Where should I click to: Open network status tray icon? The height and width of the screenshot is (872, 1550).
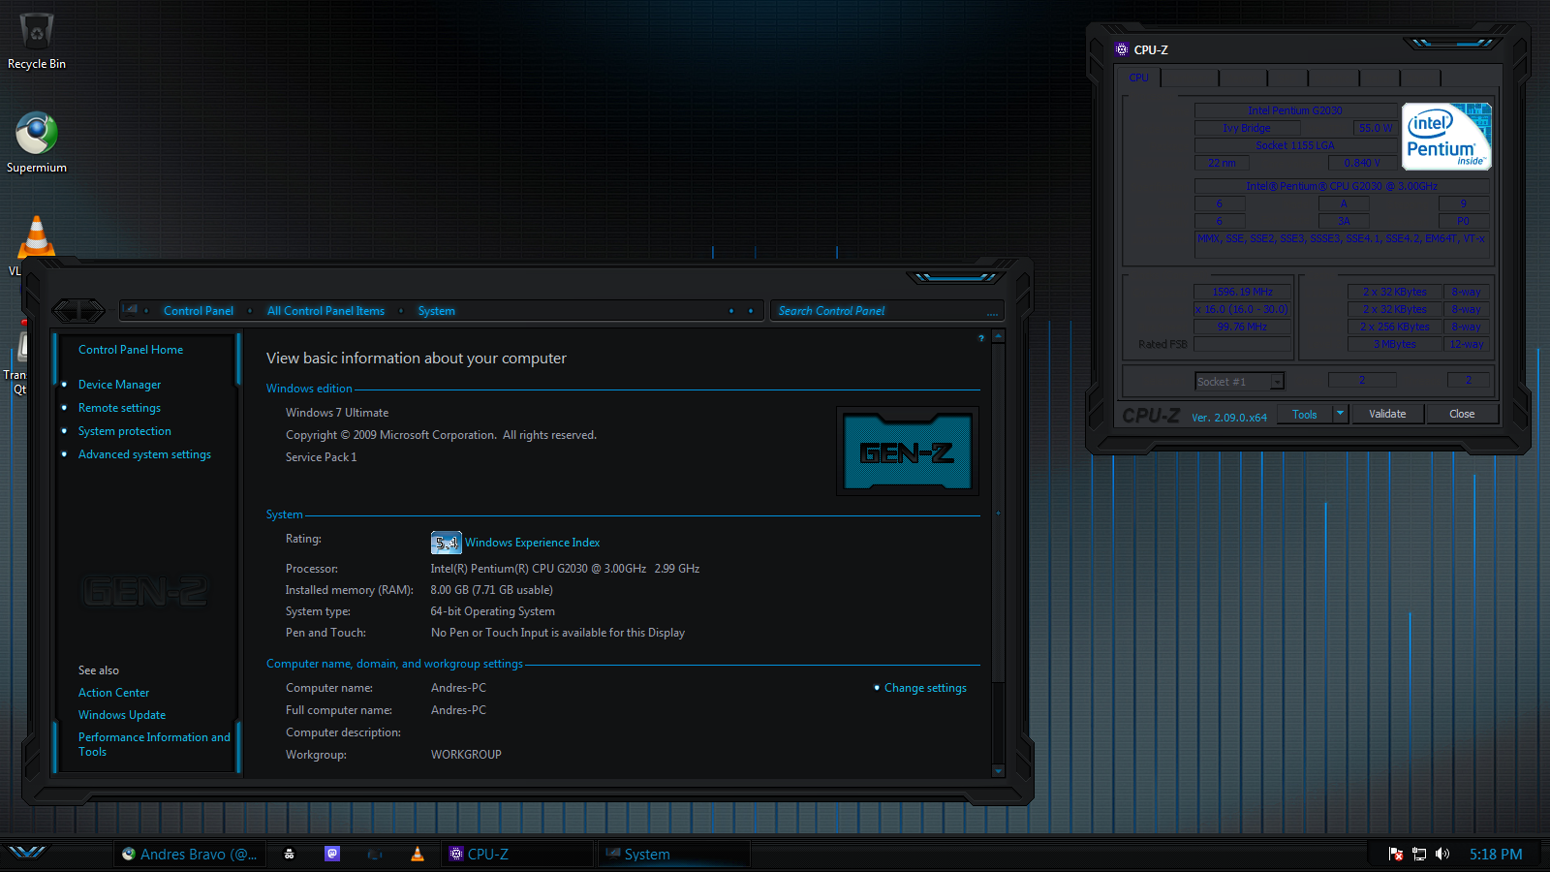pos(1419,854)
